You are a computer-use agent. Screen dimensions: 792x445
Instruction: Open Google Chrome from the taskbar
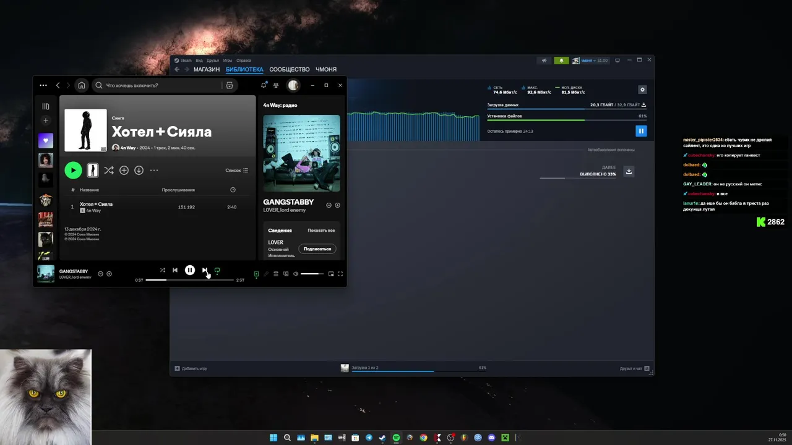(x=423, y=438)
